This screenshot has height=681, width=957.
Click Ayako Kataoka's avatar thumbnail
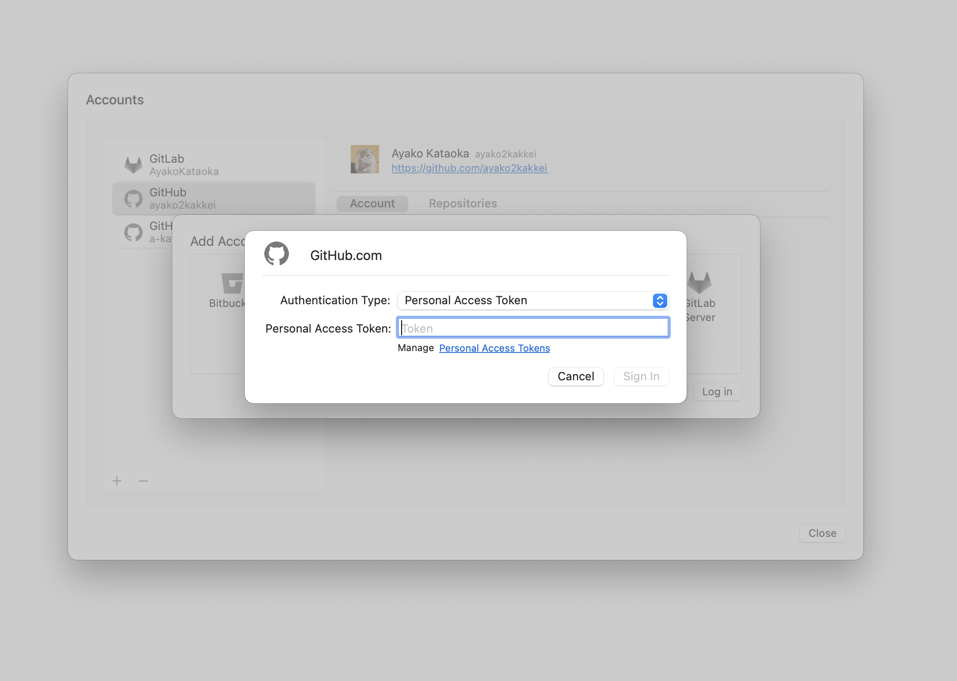(365, 159)
